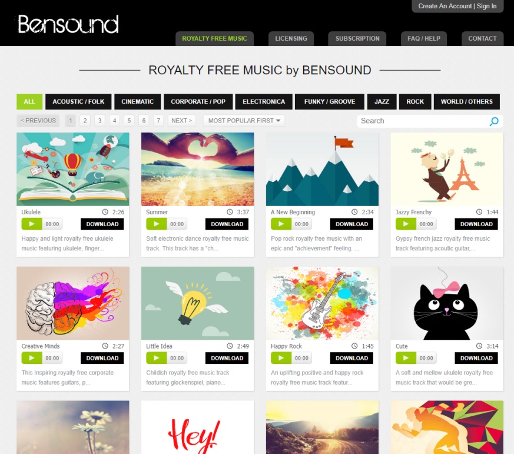This screenshot has width=514, height=454.
Task: Download the Cute track
Action: click(x=476, y=358)
